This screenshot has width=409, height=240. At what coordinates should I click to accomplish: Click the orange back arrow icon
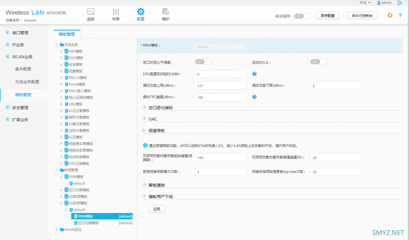(x=390, y=16)
